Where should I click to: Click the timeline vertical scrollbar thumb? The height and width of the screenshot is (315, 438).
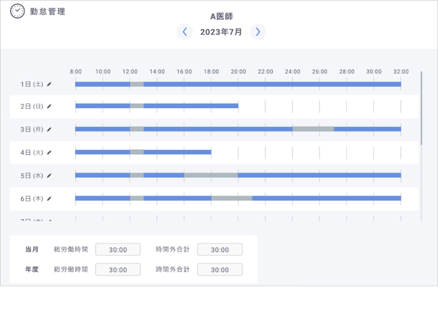click(x=421, y=108)
